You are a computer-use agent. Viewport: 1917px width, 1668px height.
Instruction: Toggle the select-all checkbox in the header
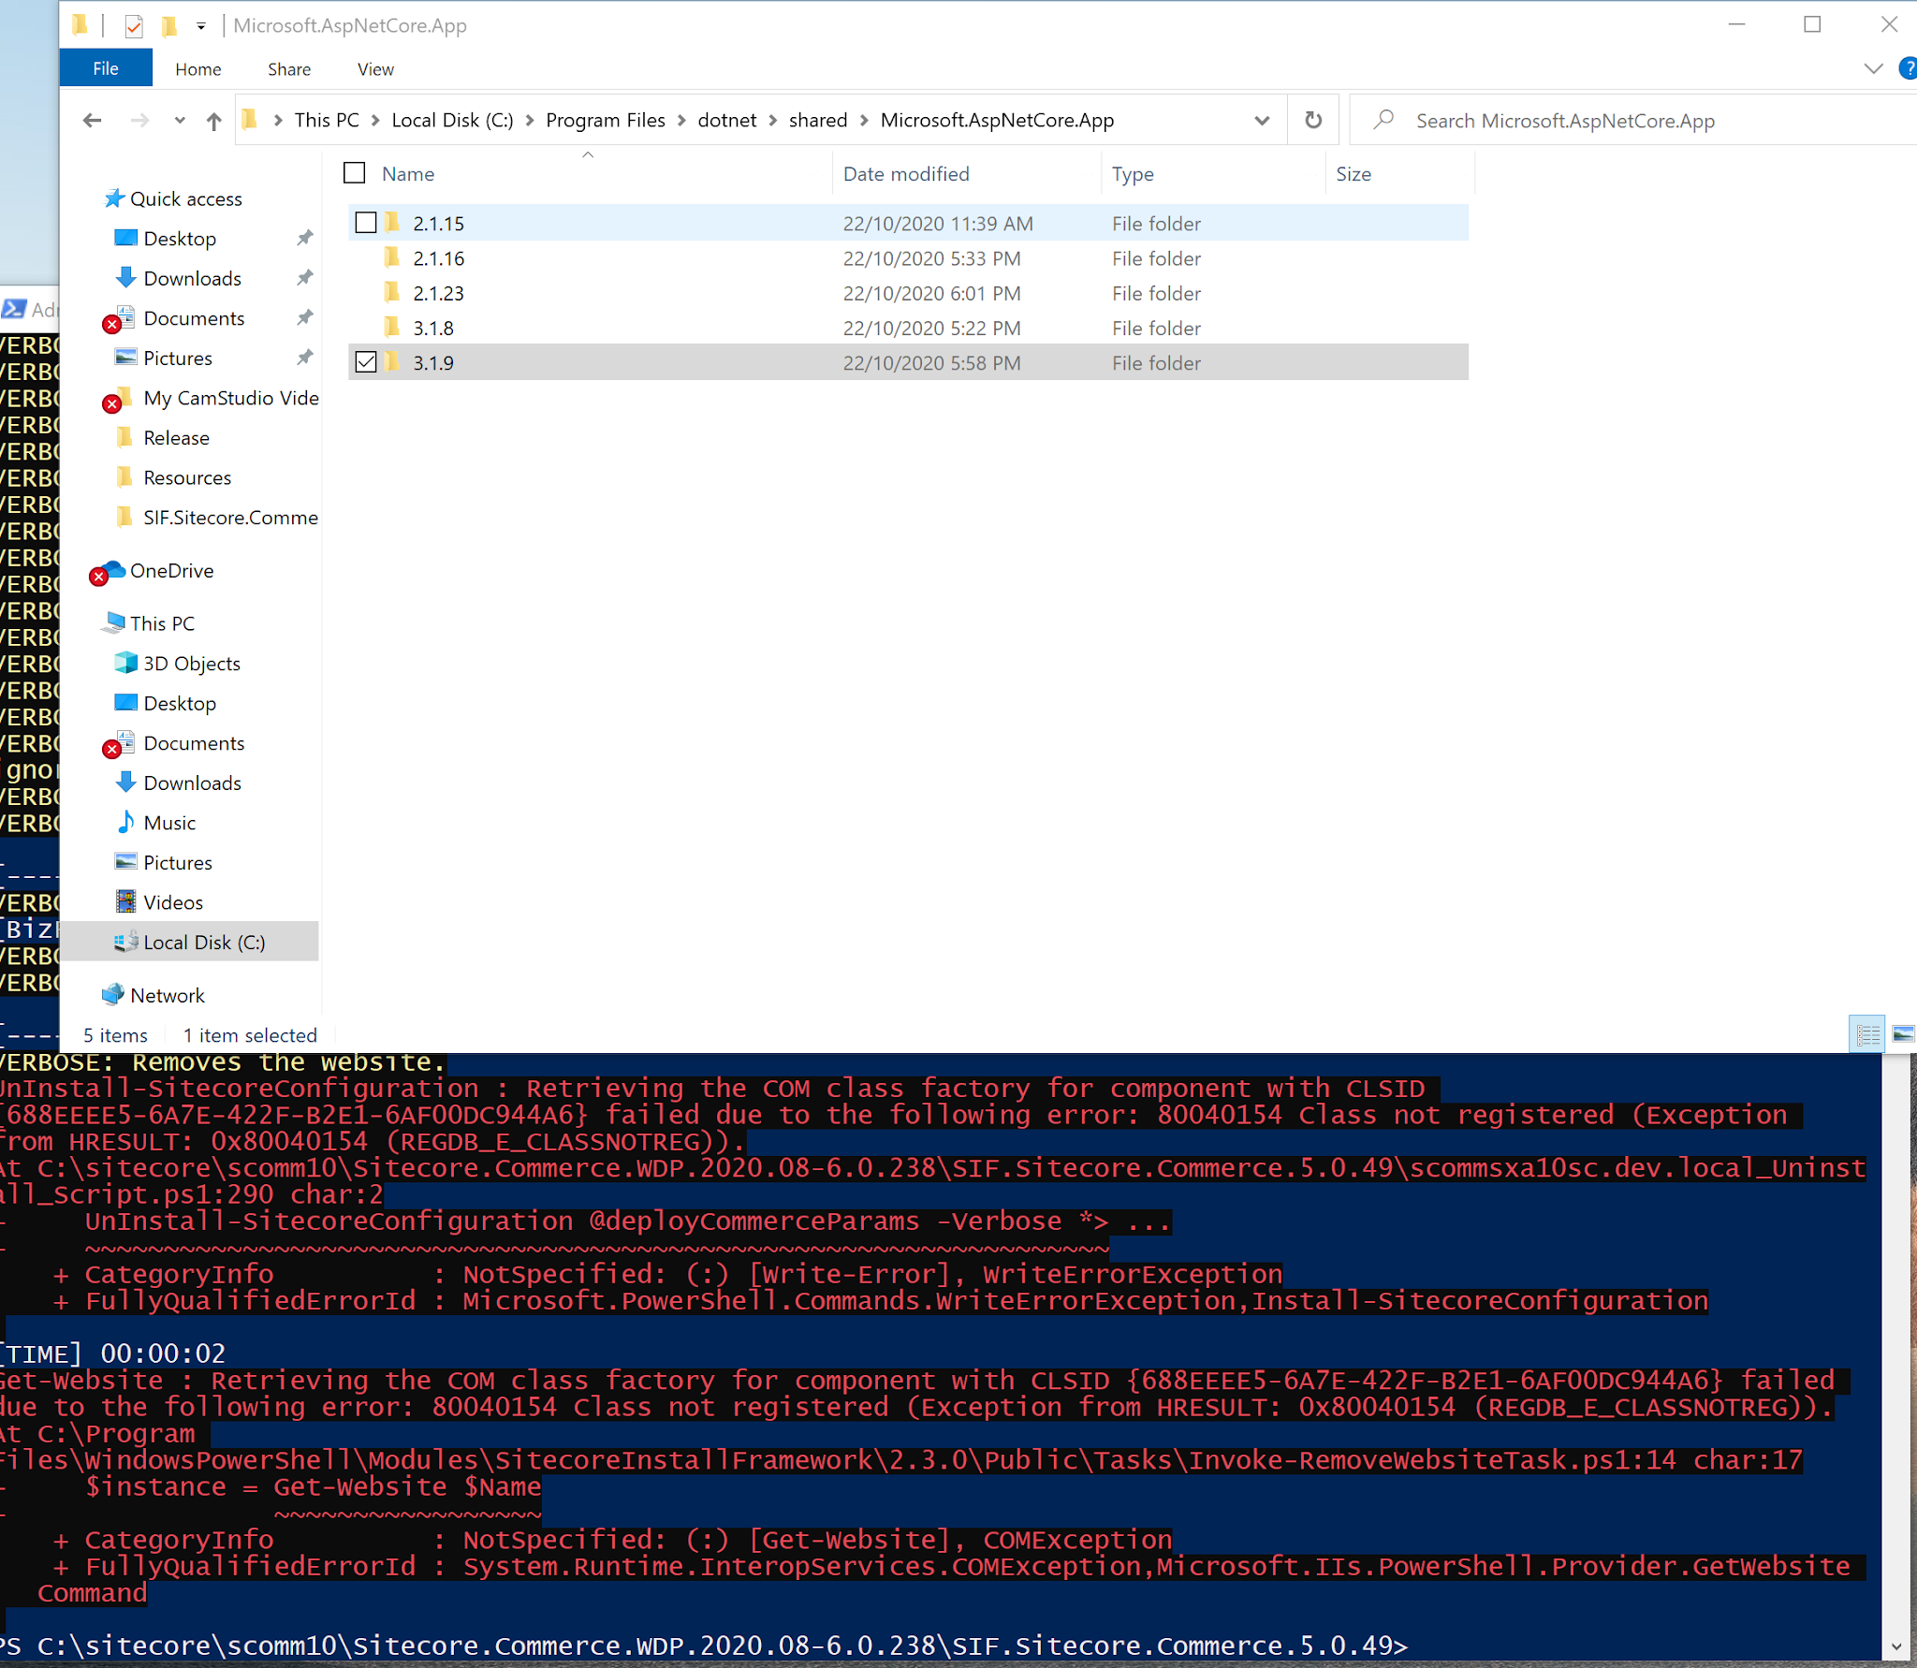pos(355,173)
